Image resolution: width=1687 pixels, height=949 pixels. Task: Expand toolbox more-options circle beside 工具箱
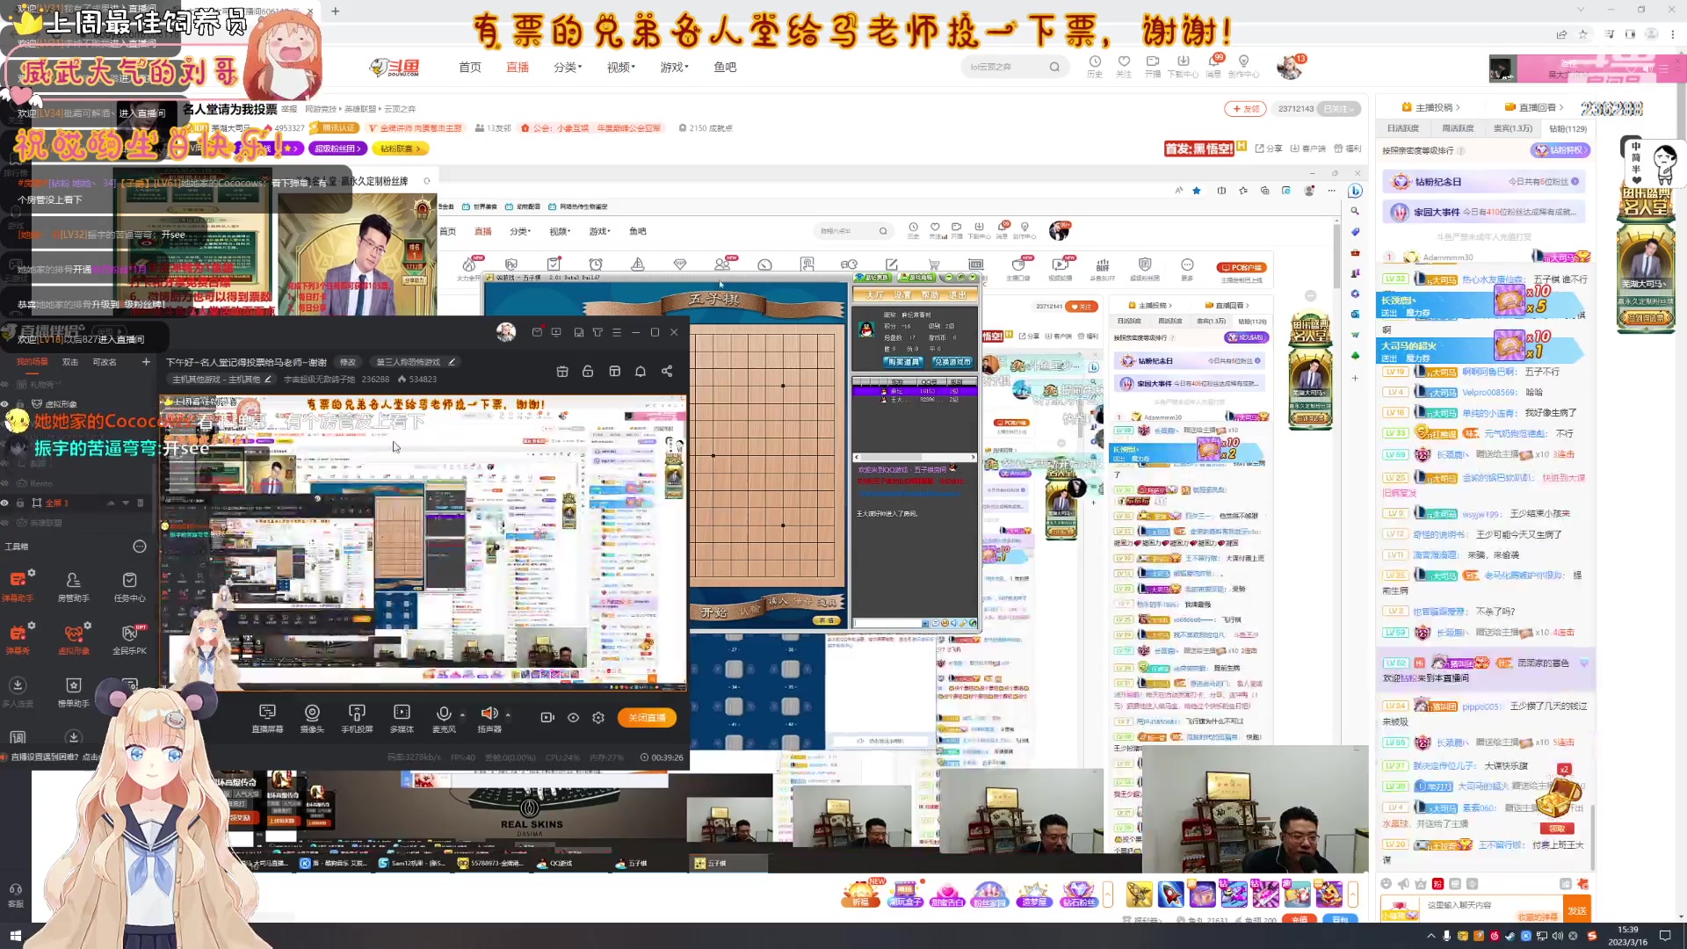[x=139, y=547]
